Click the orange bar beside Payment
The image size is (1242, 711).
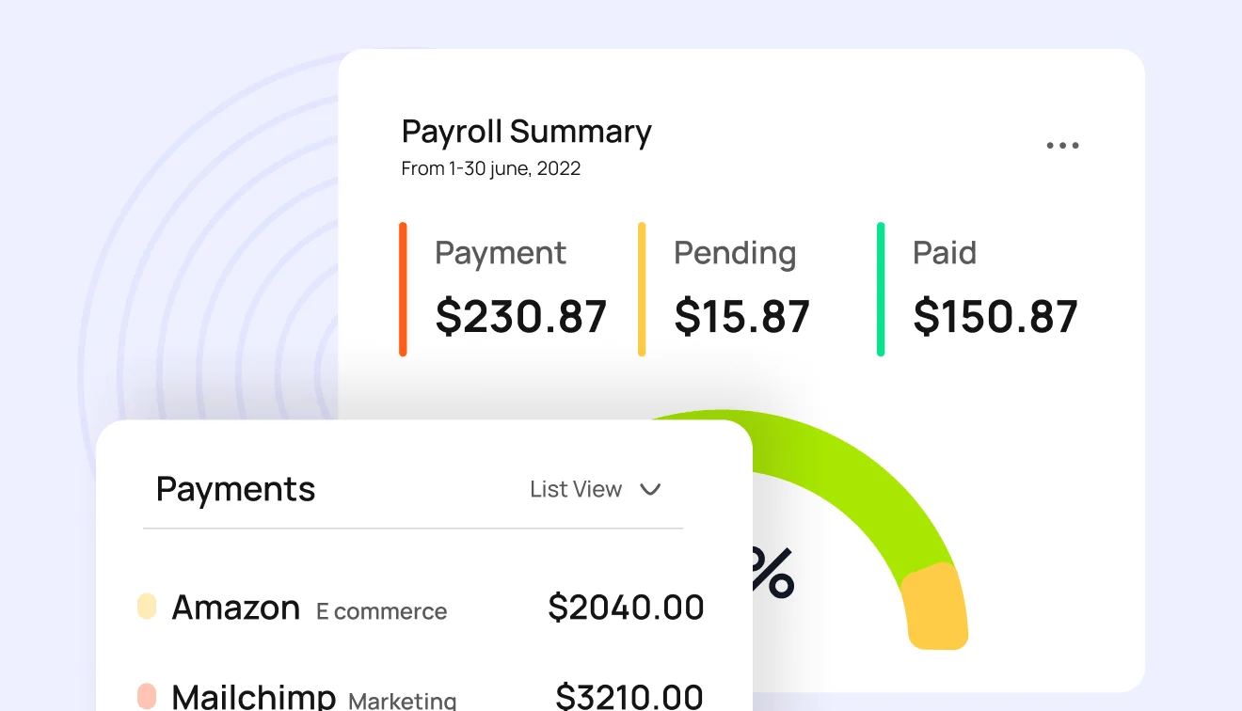403,290
